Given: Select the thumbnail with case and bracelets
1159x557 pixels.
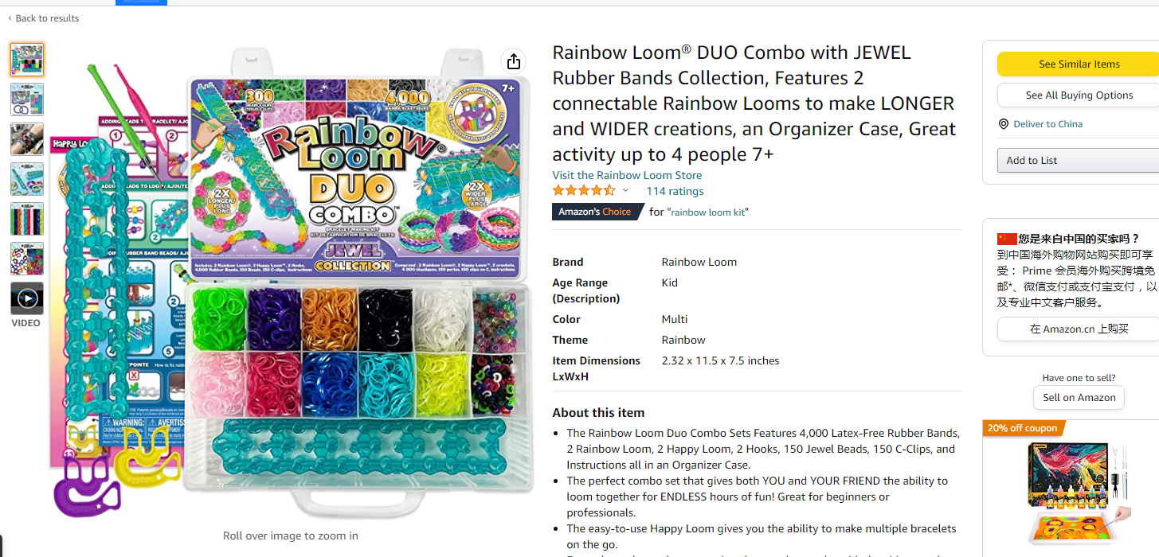Looking at the screenshot, I should tap(27, 99).
